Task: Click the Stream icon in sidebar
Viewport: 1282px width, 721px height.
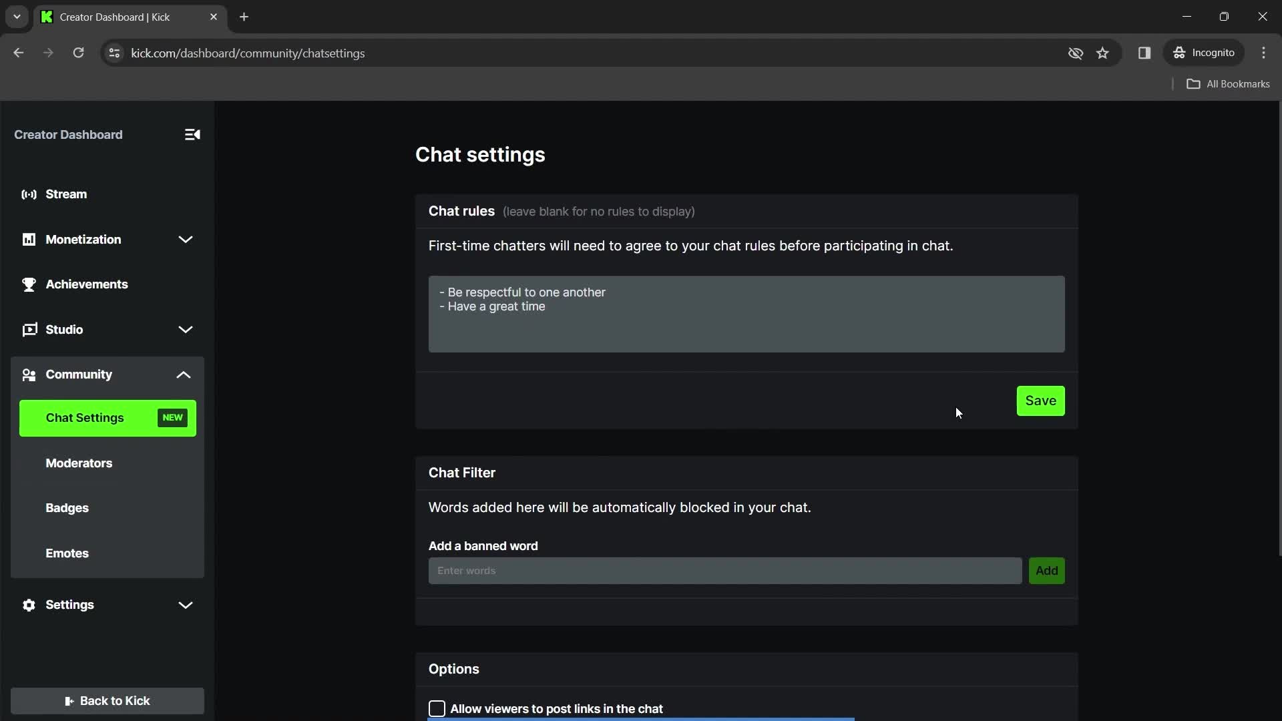Action: pyautogui.click(x=29, y=194)
